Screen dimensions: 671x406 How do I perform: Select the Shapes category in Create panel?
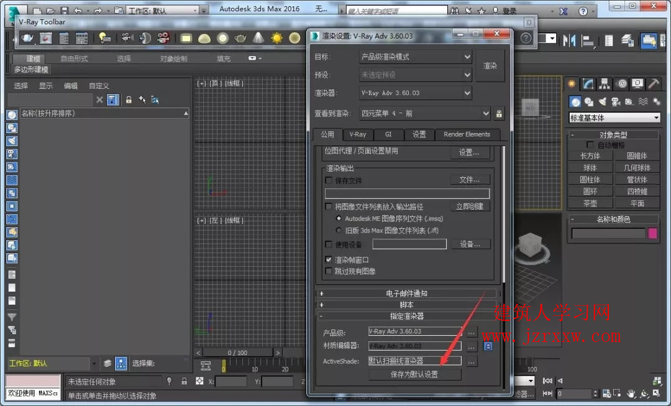click(x=589, y=101)
